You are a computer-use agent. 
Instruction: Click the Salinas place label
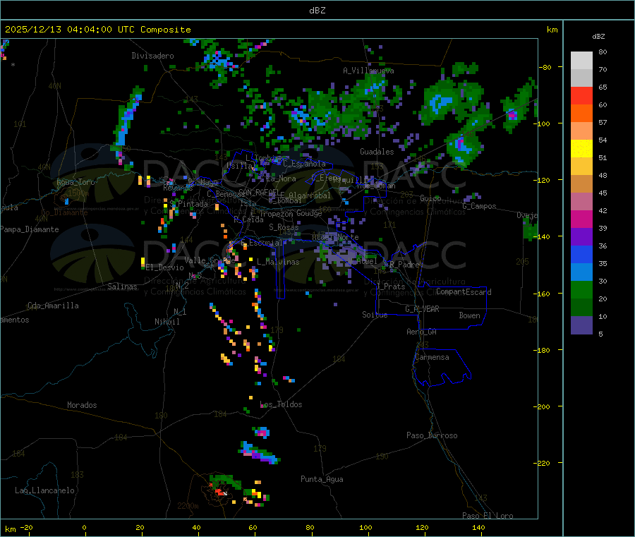pos(122,286)
